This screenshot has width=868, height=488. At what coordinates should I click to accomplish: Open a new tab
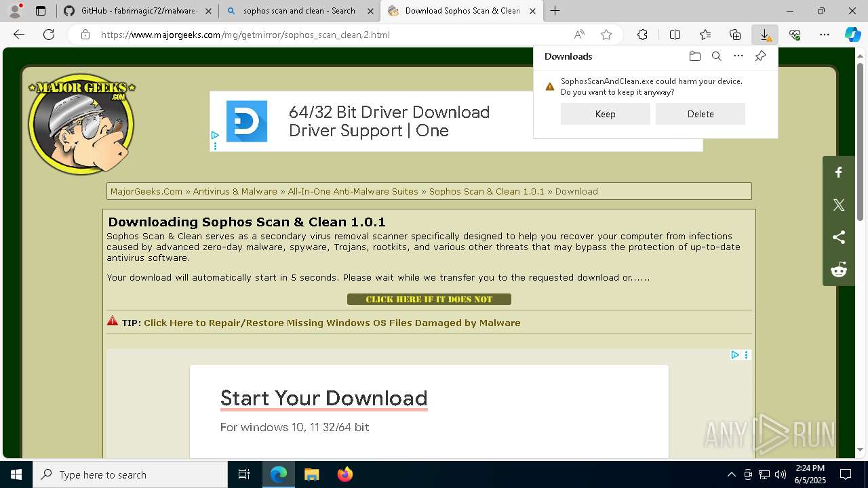point(555,11)
